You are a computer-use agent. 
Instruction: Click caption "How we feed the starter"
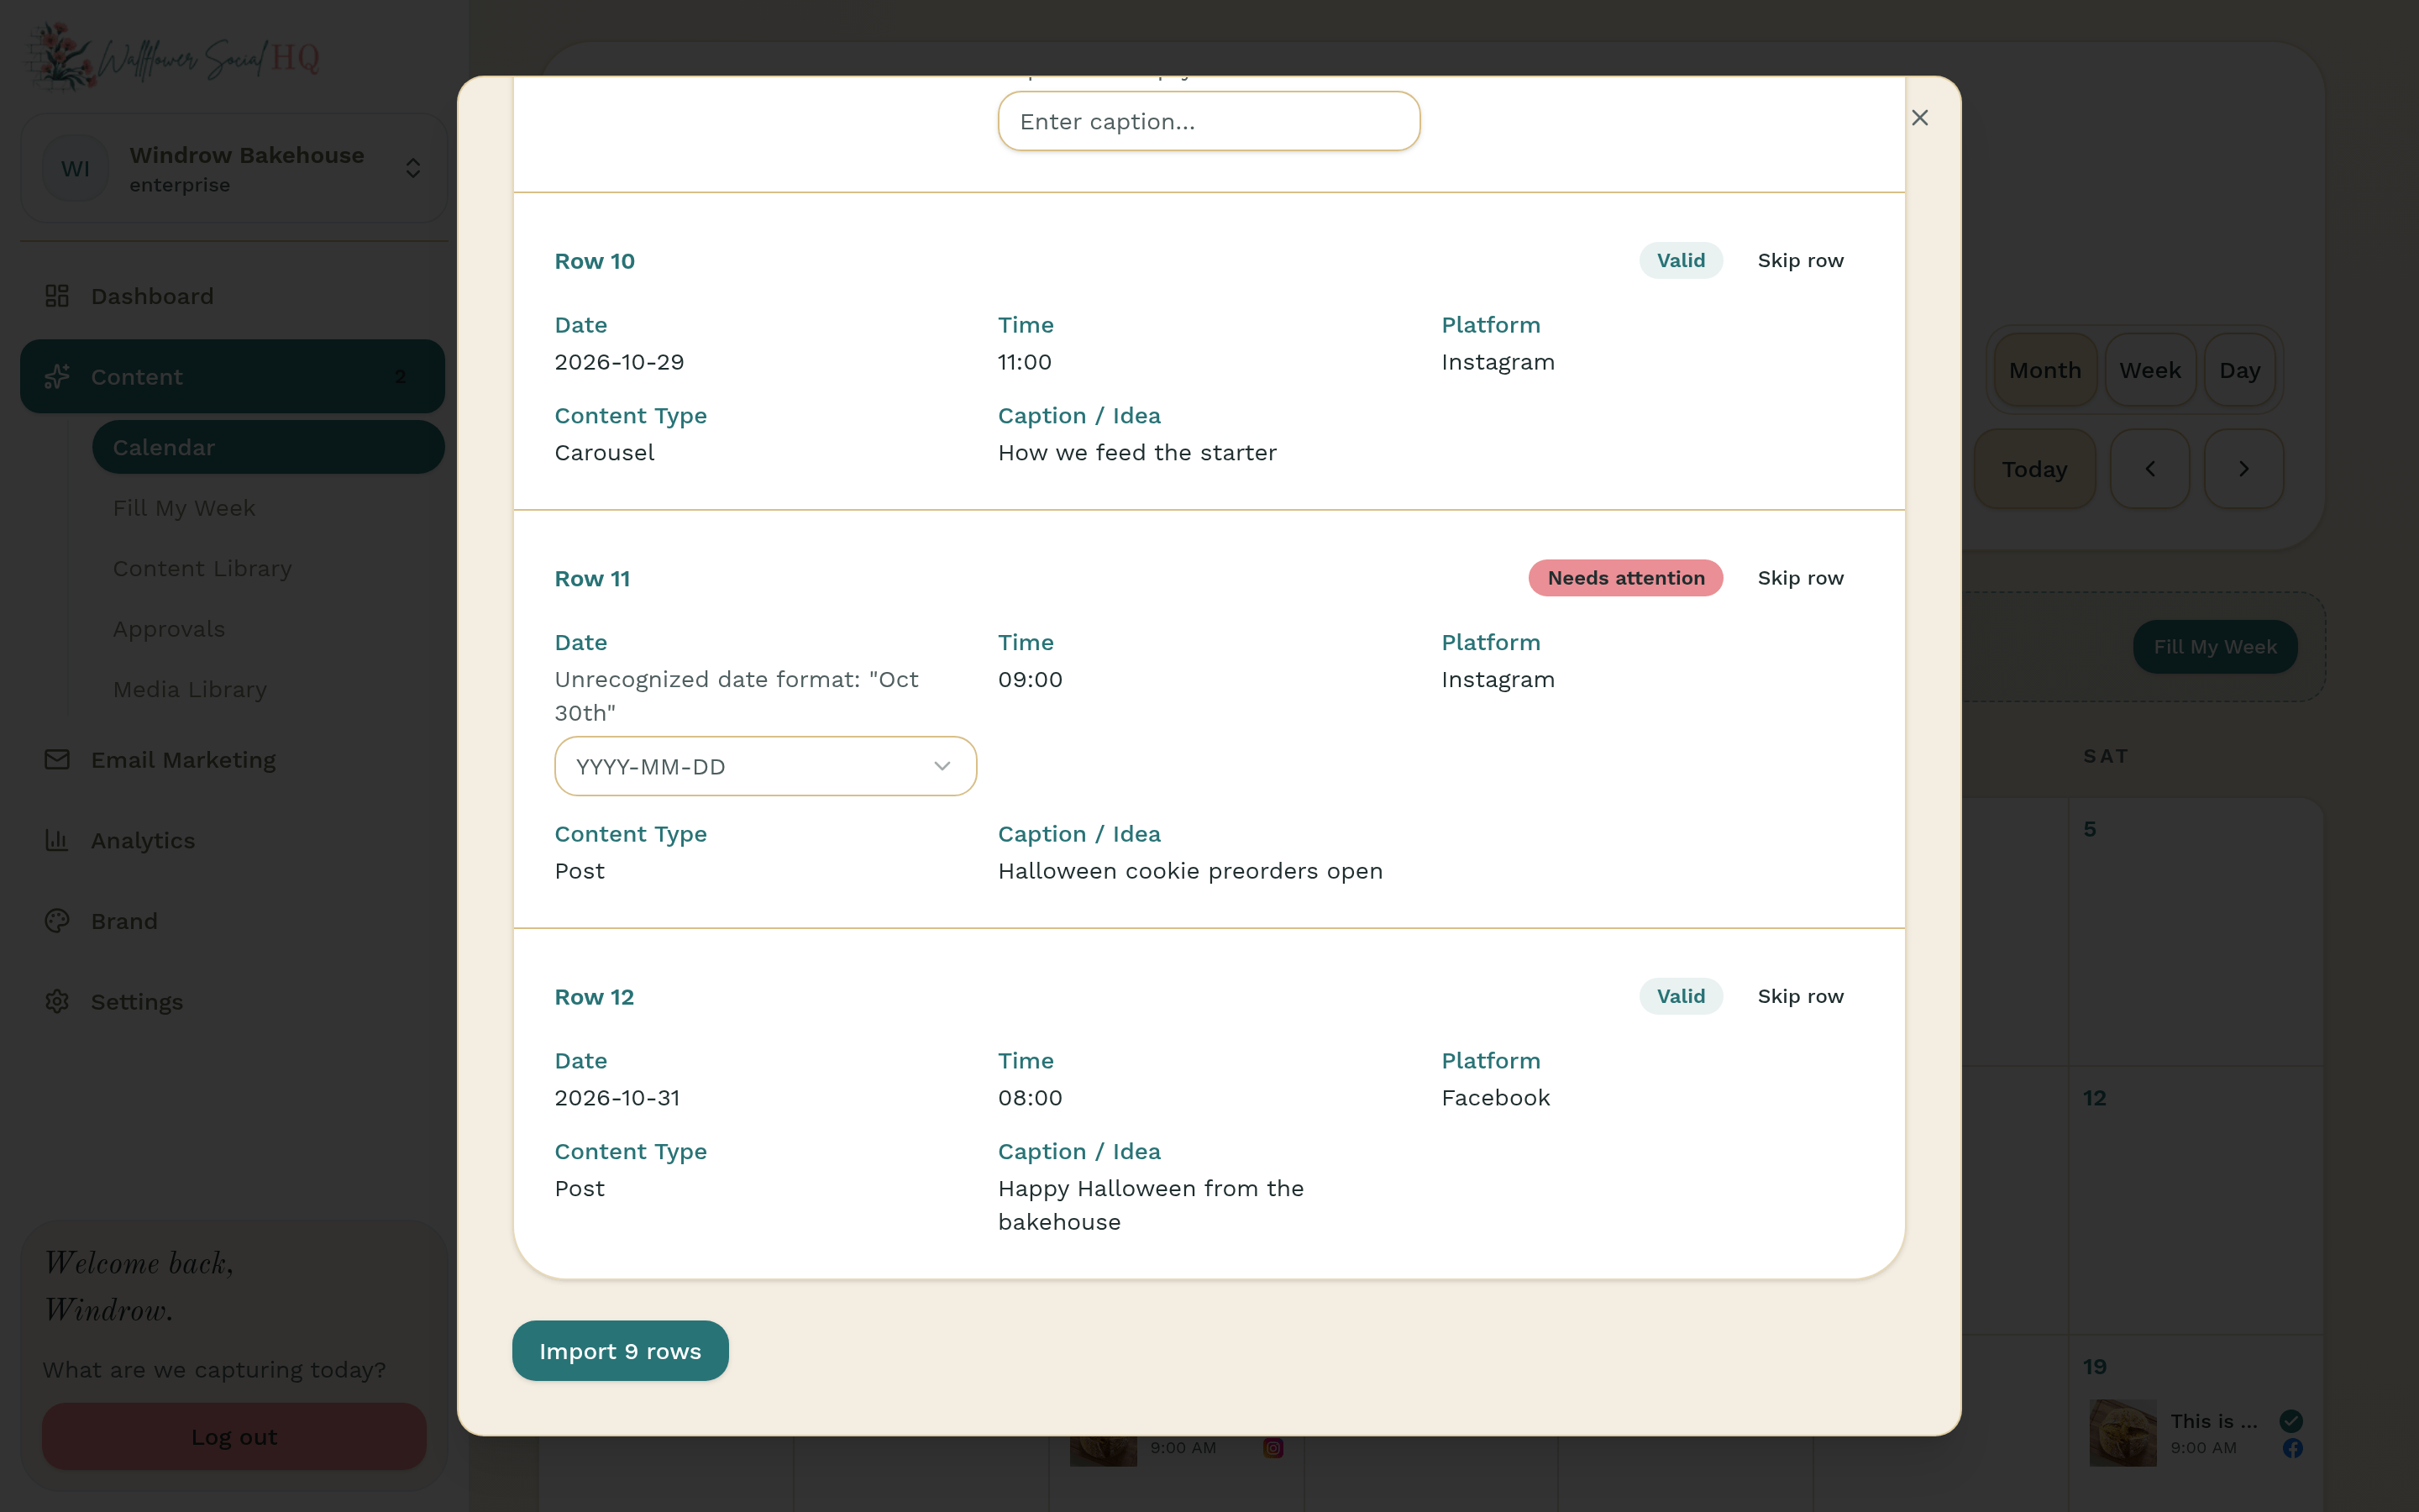coord(1137,453)
